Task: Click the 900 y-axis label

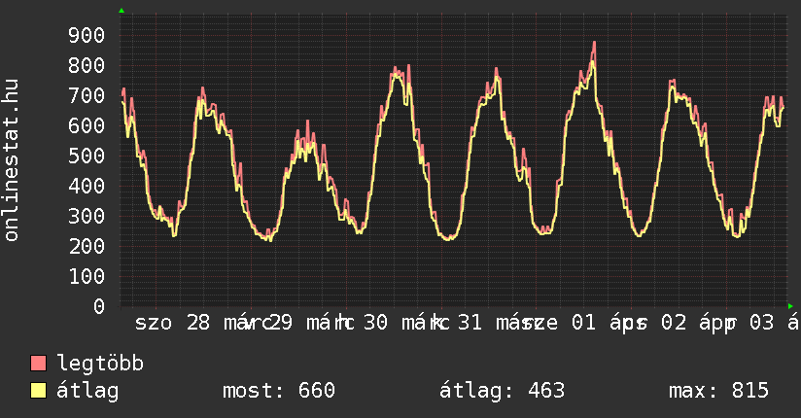Action: [87, 36]
